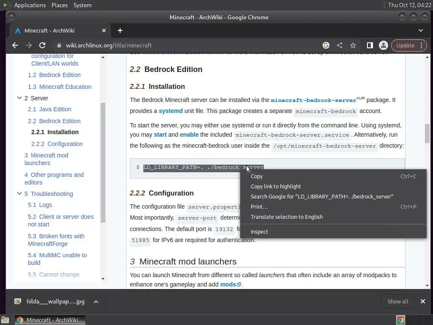
Task: Select Inspect from context menu
Action: pyautogui.click(x=333, y=231)
